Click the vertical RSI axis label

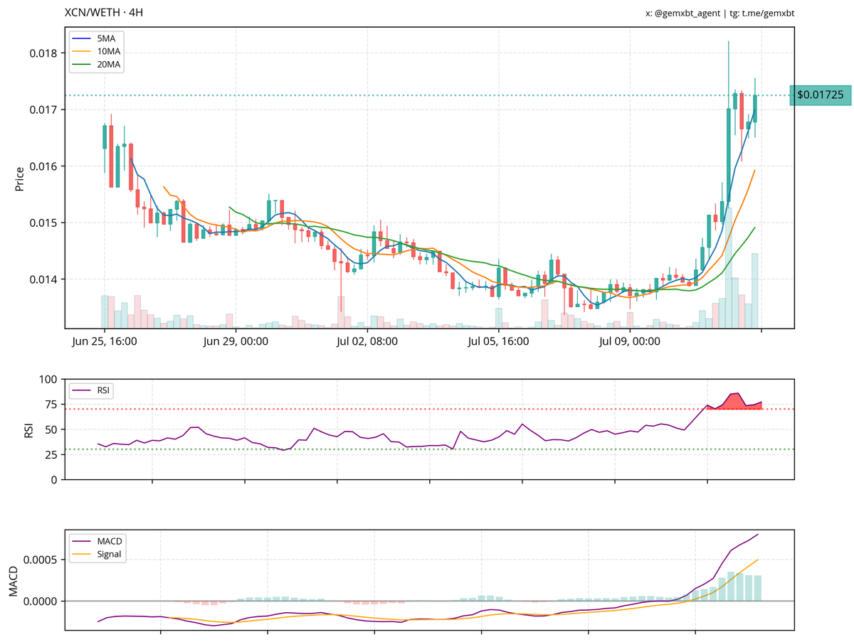(x=28, y=429)
